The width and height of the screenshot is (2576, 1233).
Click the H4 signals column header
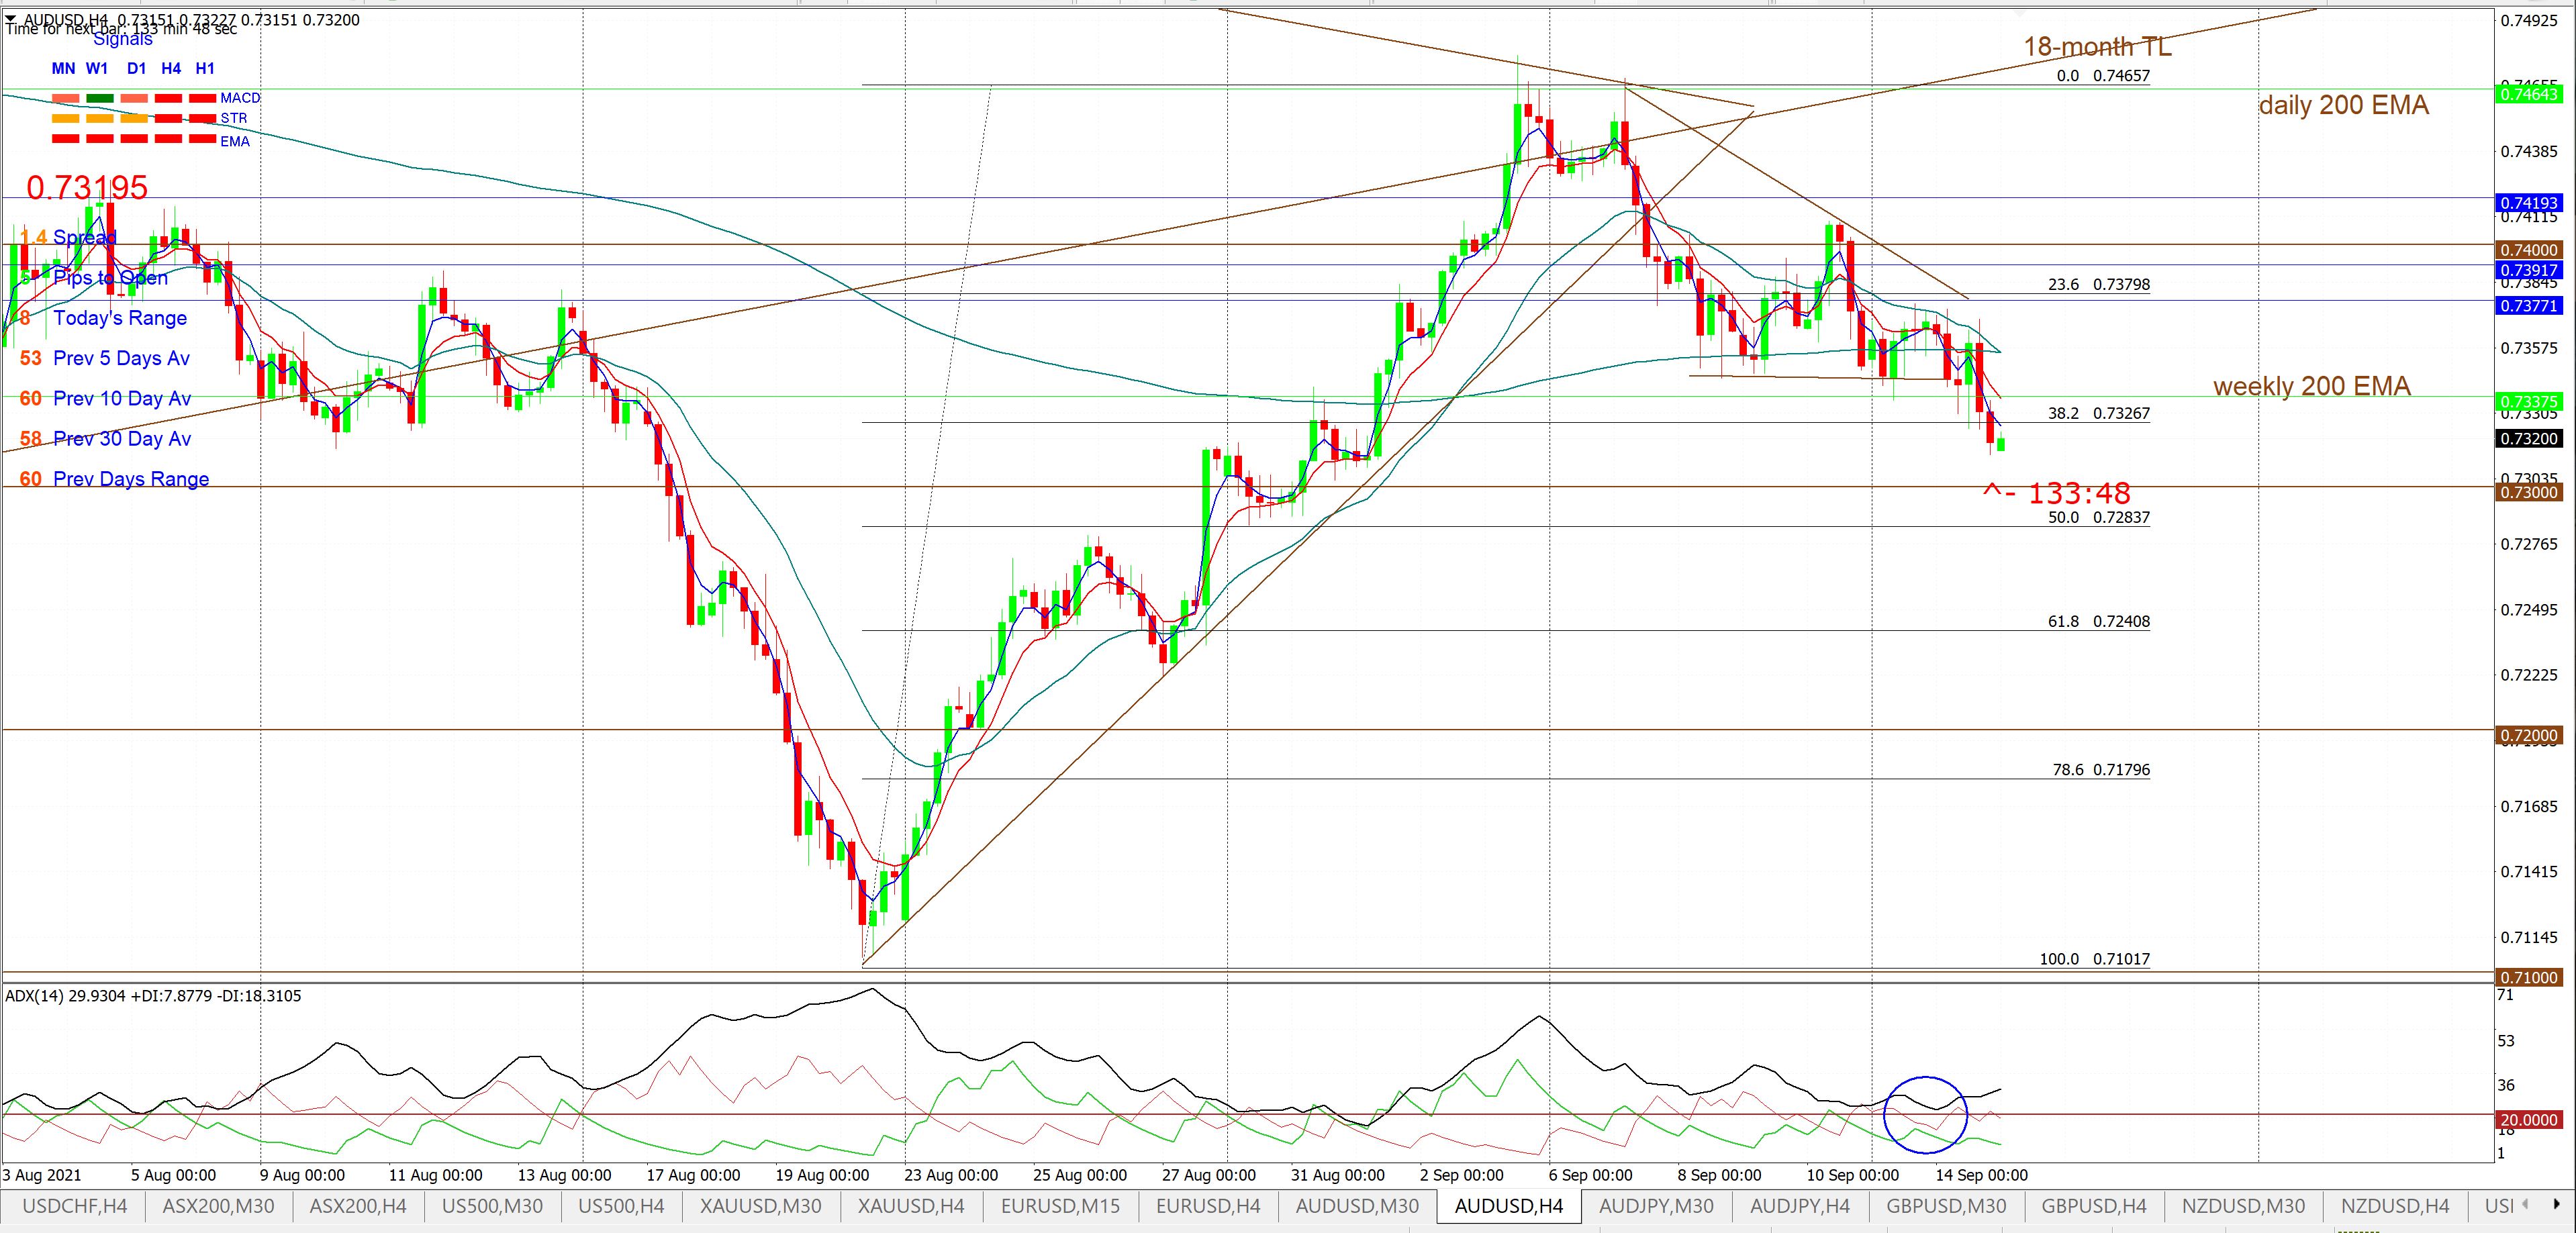(171, 68)
